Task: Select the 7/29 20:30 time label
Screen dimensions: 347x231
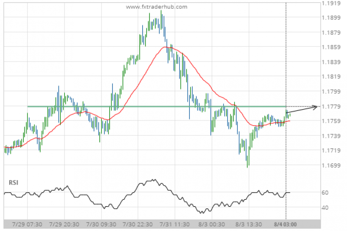Action: pyautogui.click(x=64, y=225)
